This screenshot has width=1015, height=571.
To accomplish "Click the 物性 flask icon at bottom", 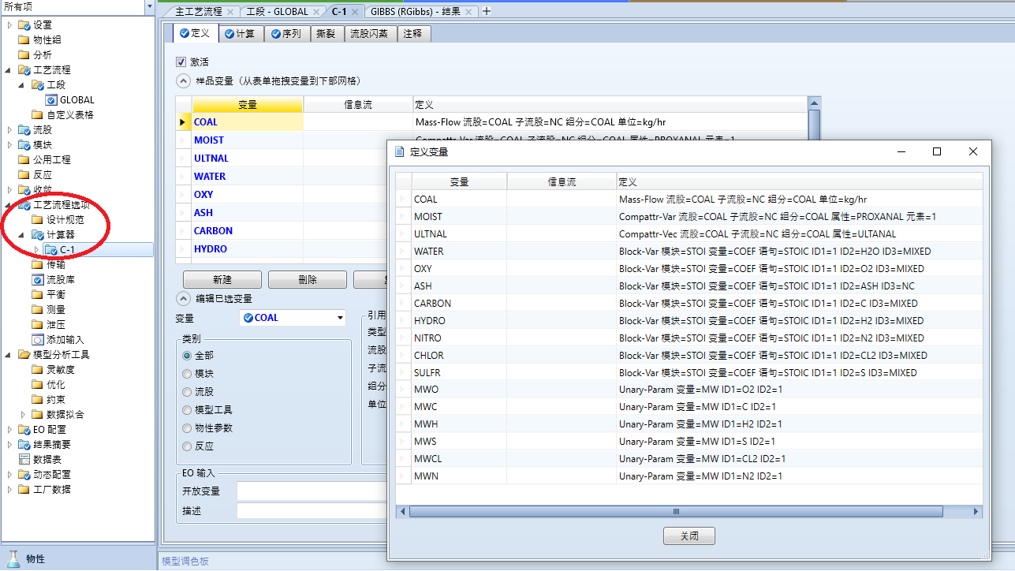I will point(12,558).
